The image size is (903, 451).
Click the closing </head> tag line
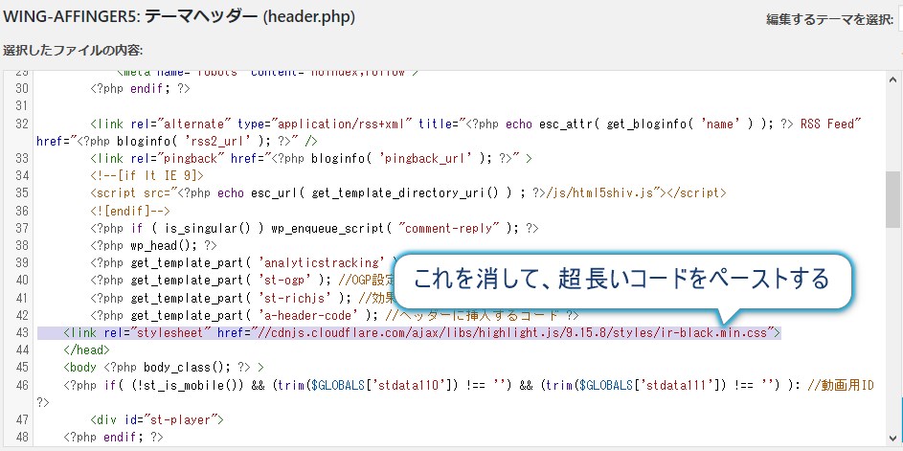pyautogui.click(x=88, y=350)
